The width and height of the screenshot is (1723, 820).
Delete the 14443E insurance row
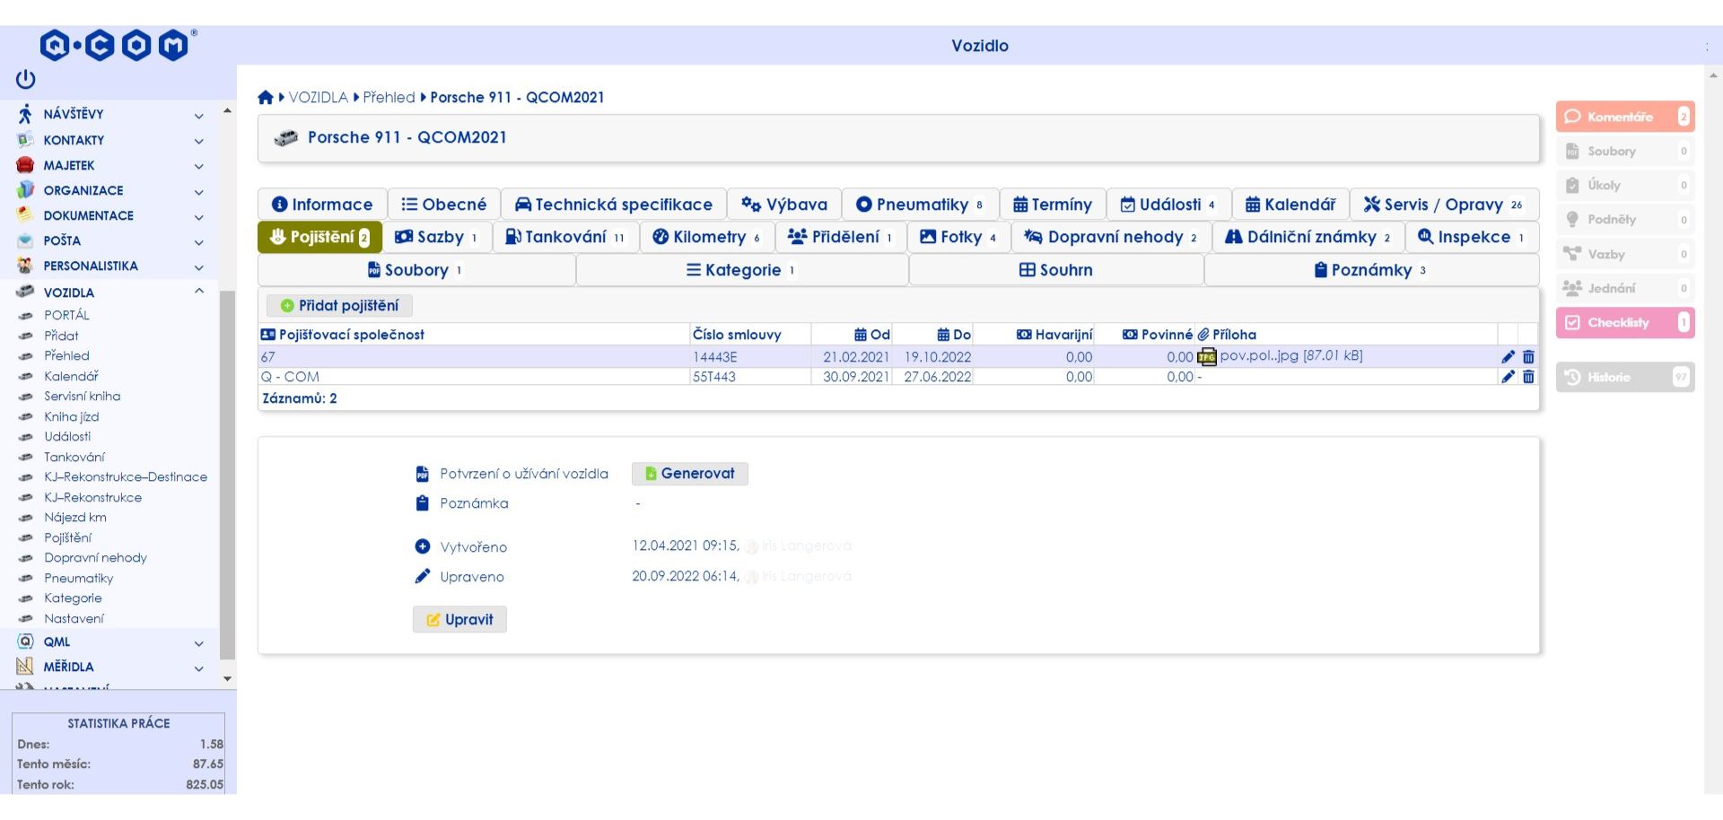[x=1528, y=356]
